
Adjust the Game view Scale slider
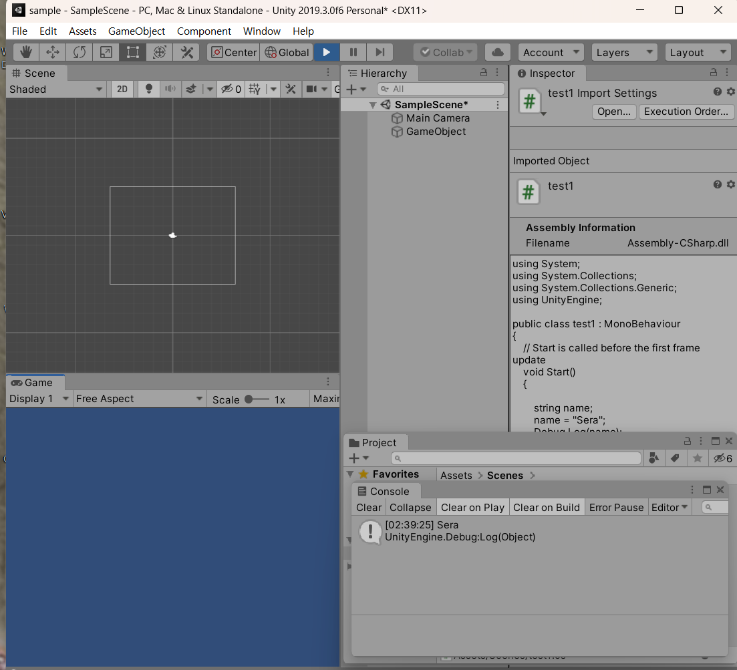257,399
